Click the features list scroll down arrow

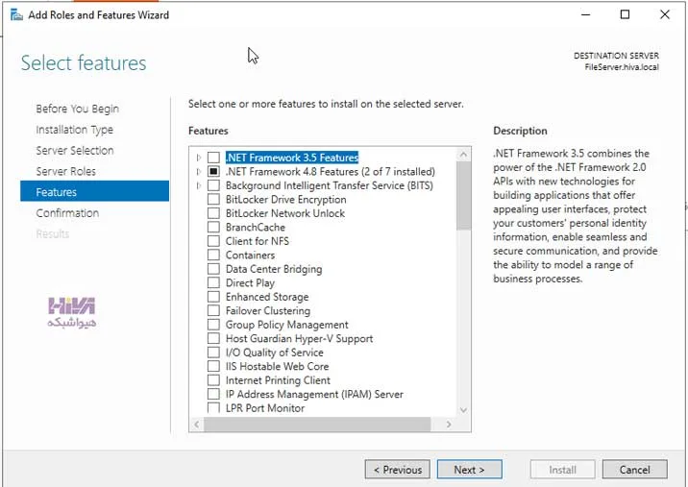[x=463, y=410]
